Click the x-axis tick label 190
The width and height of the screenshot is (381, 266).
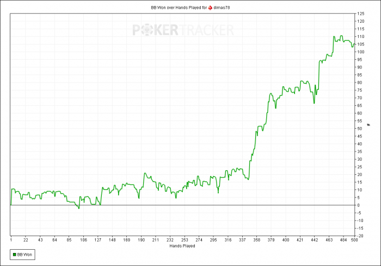(141, 240)
